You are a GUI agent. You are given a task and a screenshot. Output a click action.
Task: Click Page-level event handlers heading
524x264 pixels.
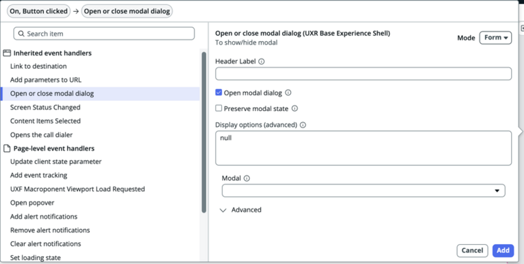pyautogui.click(x=54, y=149)
